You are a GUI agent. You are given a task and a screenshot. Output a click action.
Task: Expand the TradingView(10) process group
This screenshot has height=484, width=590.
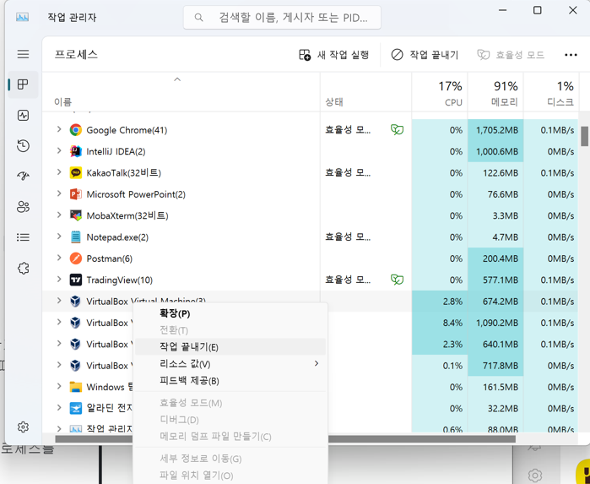(x=59, y=279)
